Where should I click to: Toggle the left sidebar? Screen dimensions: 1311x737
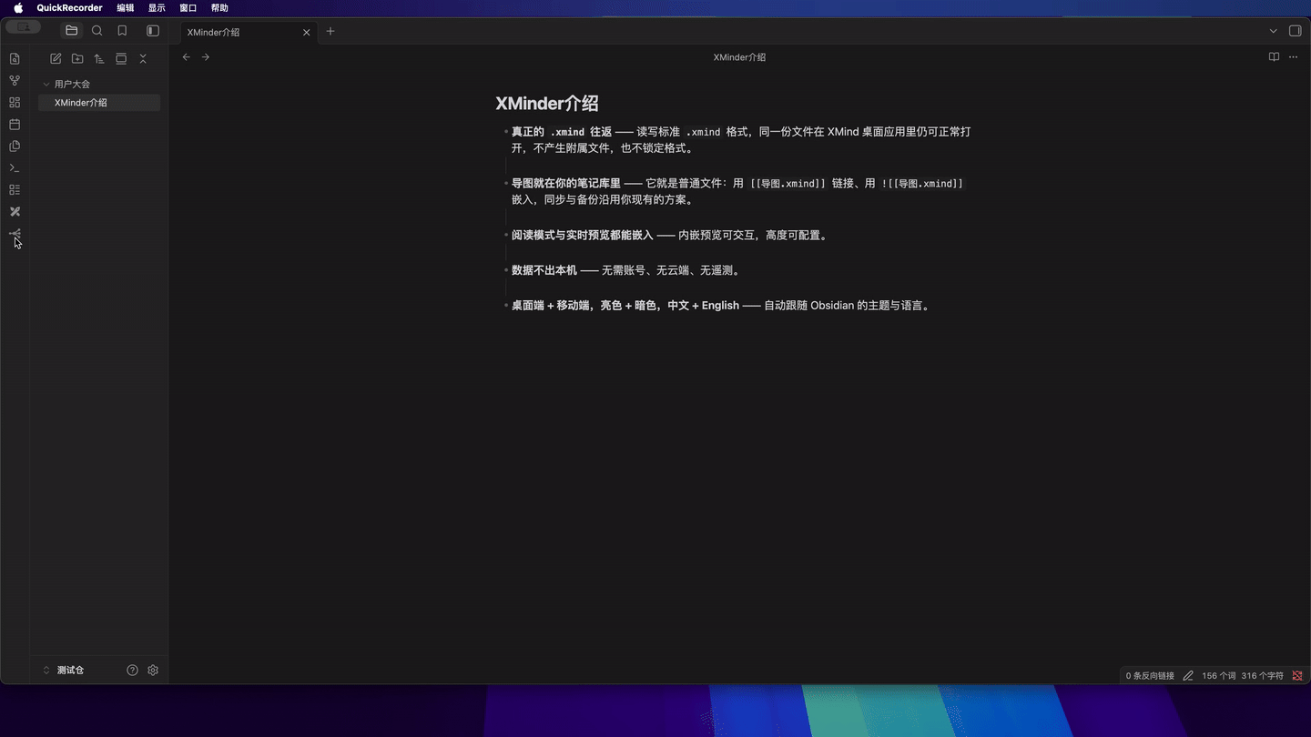click(x=153, y=31)
